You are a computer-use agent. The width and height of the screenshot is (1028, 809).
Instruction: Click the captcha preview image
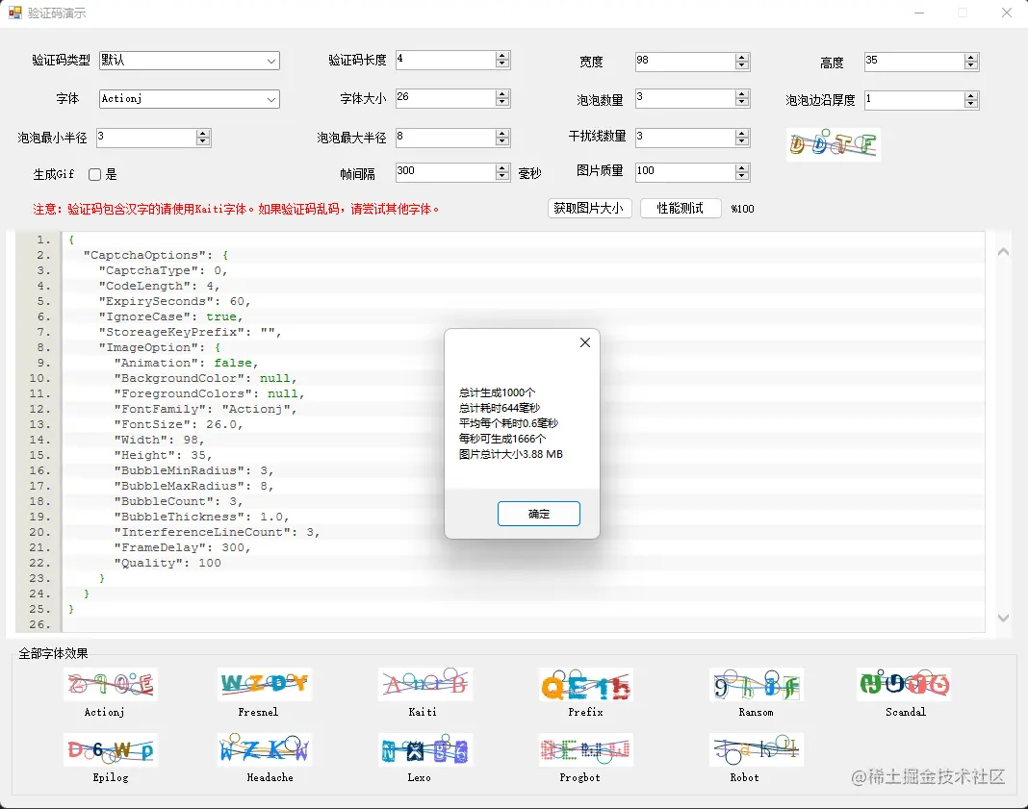pos(833,144)
